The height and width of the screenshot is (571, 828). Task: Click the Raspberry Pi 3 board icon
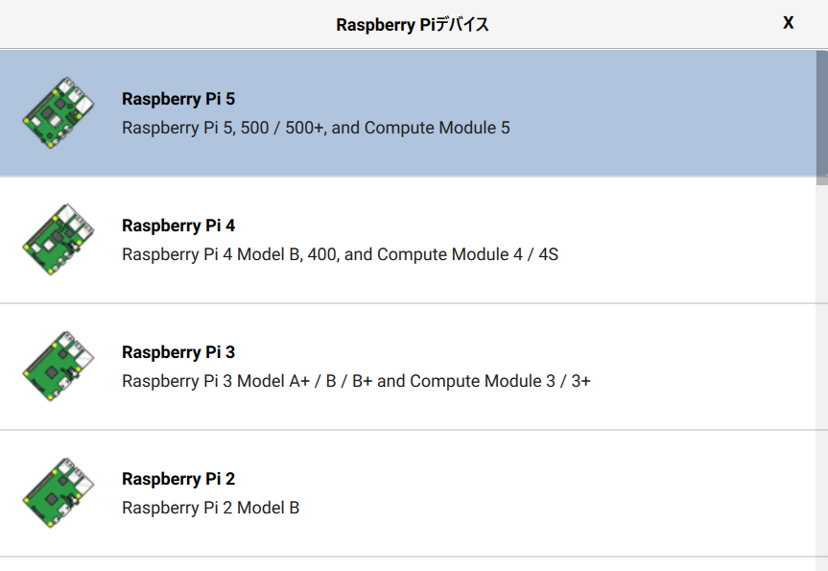click(59, 366)
